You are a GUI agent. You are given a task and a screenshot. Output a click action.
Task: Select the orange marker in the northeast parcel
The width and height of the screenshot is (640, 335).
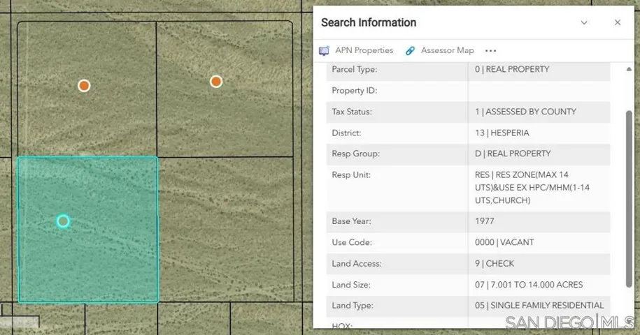216,82
